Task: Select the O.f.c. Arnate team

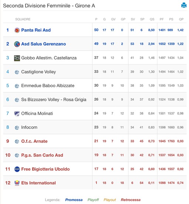Action: 34,141
